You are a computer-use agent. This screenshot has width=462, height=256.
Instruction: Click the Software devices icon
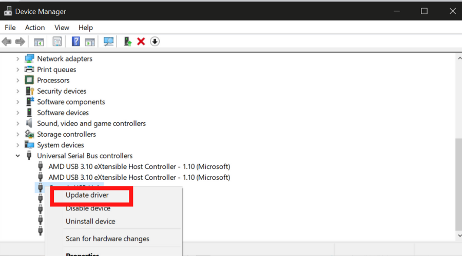click(x=29, y=112)
